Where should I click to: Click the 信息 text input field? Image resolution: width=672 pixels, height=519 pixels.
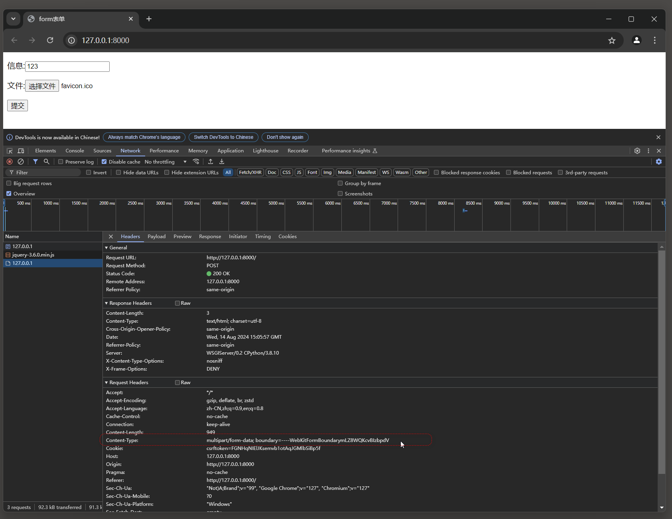[67, 66]
